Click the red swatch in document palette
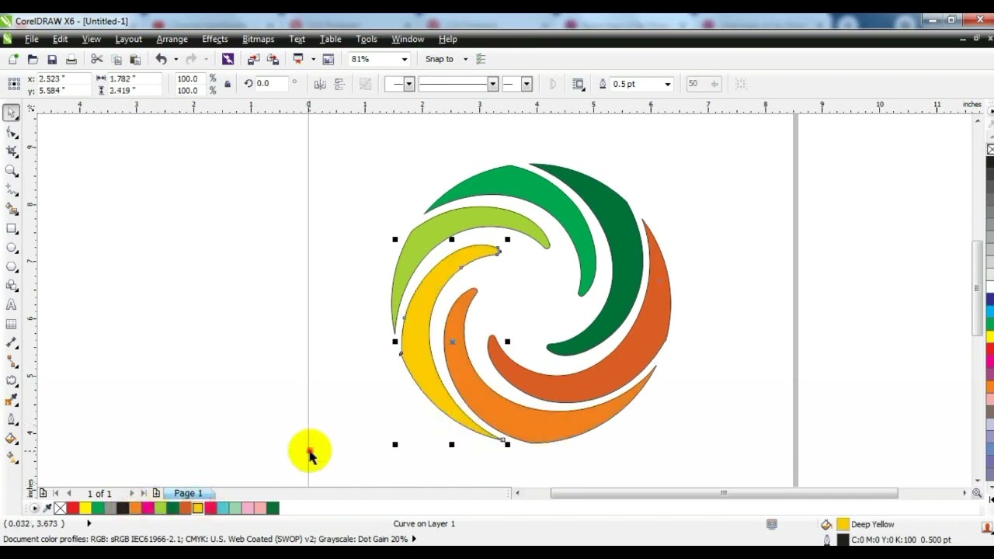994x559 pixels. 73,509
